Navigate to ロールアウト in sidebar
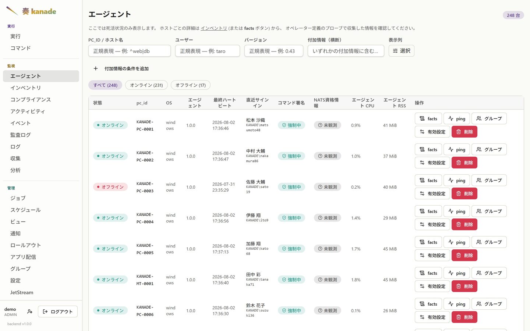 [x=41, y=245]
